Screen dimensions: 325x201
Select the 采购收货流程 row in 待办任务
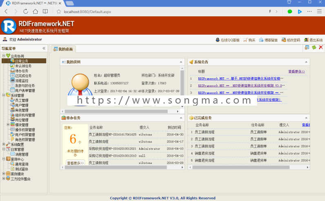click(x=136, y=149)
